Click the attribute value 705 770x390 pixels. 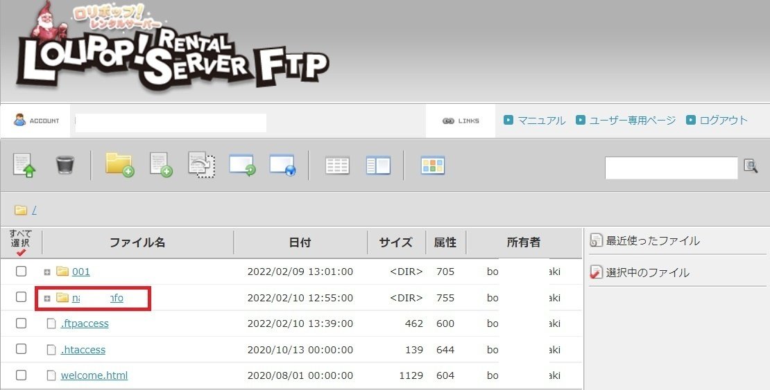[x=445, y=272]
